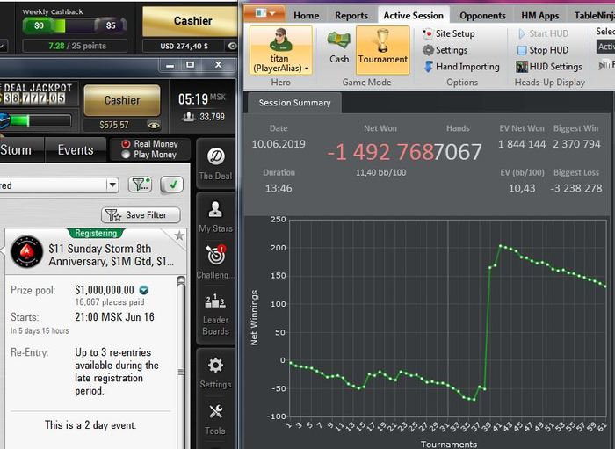Open the Opponents ribbon tab

pos(482,16)
